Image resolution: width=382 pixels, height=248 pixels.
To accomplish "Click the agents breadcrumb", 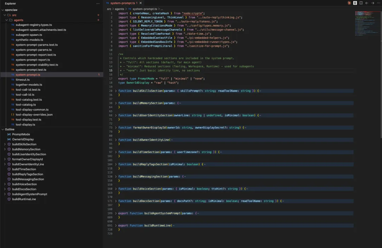I will click(120, 9).
